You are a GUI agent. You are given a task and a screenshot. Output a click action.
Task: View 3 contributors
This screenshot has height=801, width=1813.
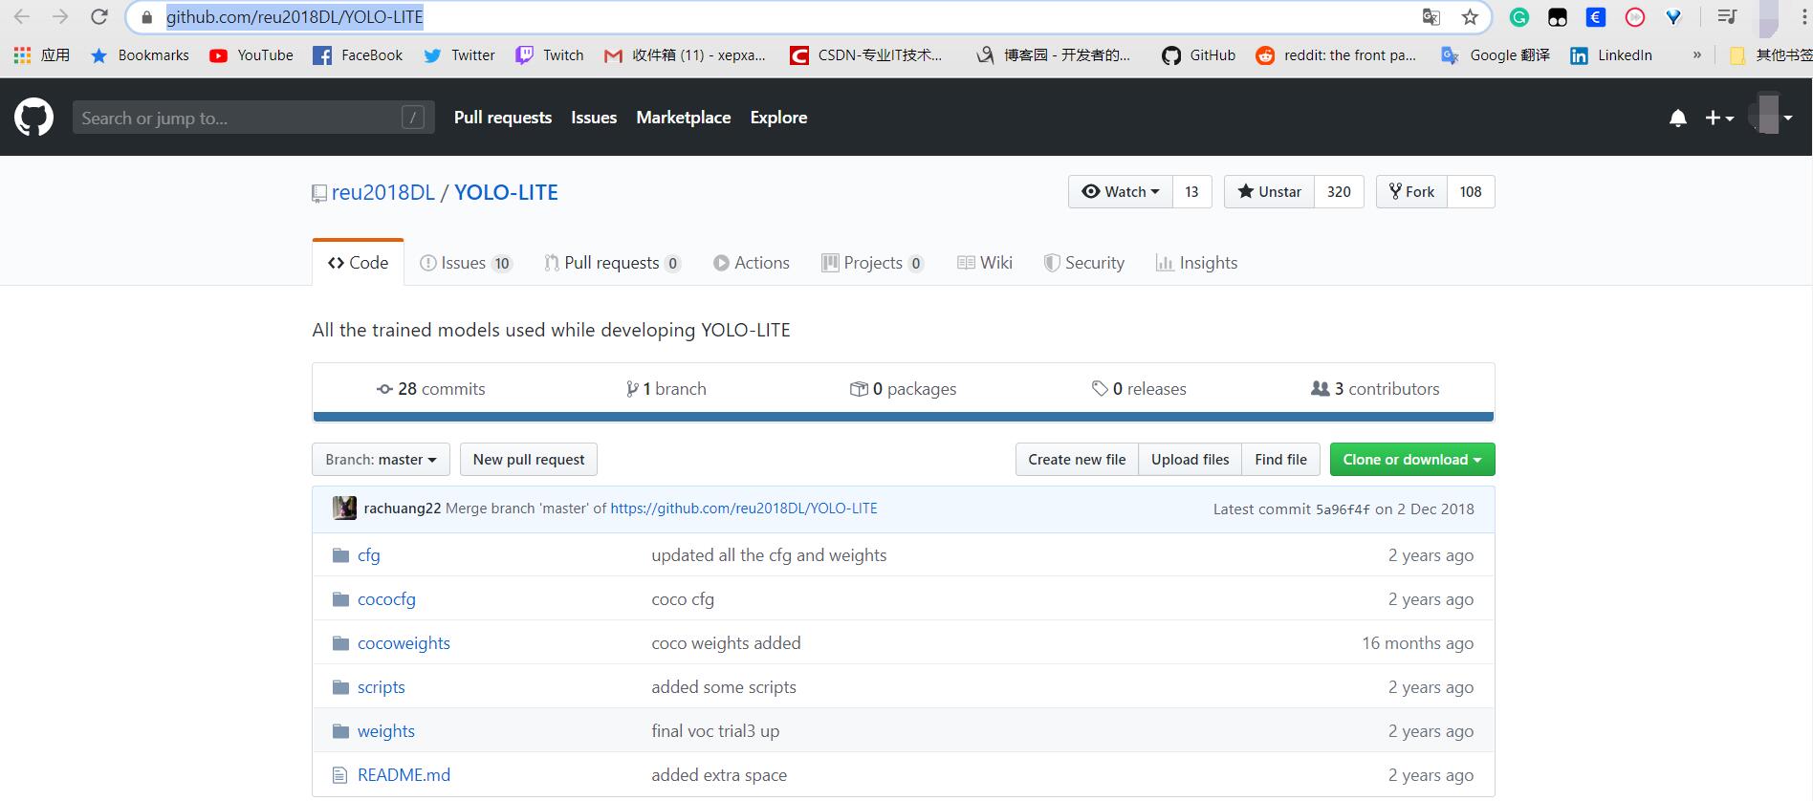(x=1375, y=389)
